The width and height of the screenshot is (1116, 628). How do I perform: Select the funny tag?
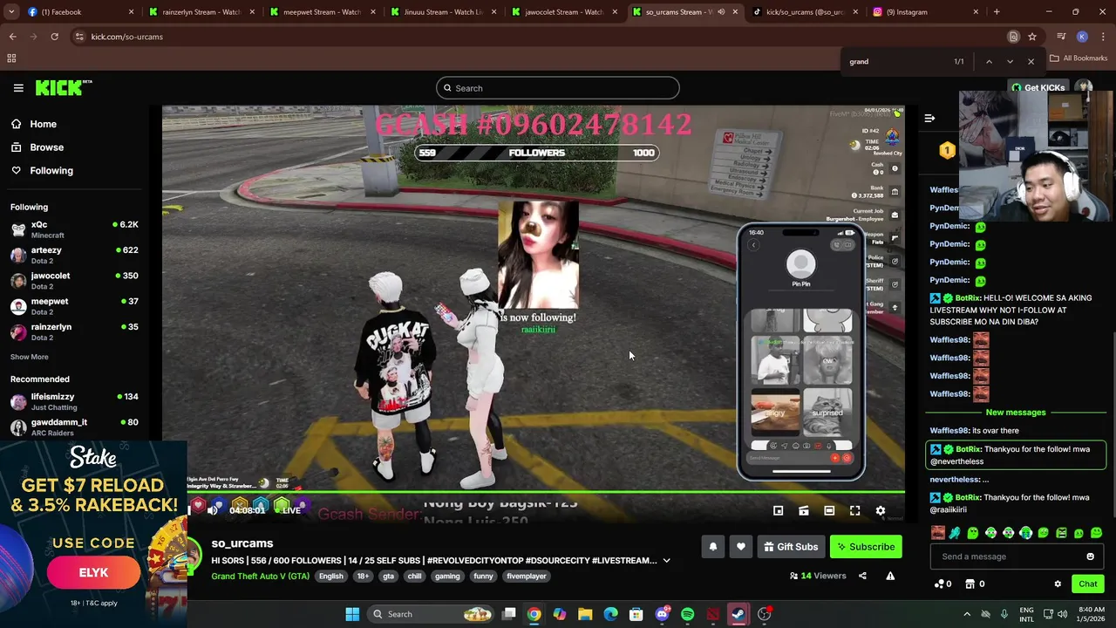(483, 577)
